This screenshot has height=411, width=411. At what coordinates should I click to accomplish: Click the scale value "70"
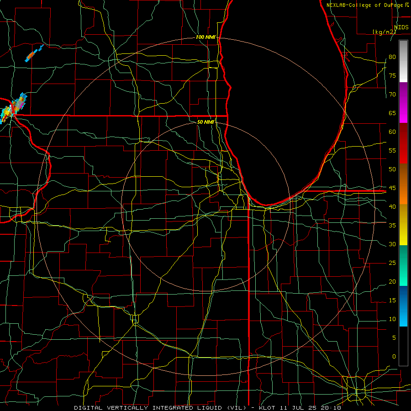click(x=392, y=95)
